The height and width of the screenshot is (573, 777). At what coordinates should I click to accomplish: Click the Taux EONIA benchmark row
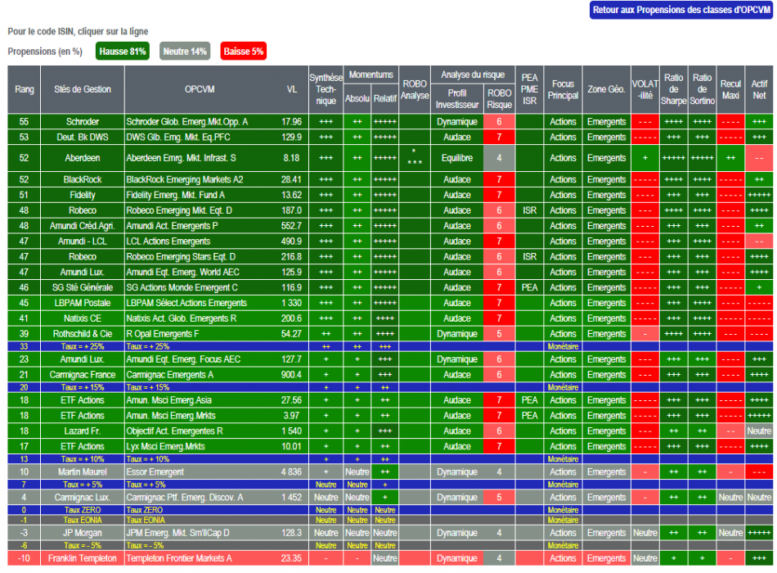(x=390, y=520)
